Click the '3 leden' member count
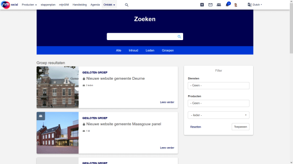 pos(90,85)
